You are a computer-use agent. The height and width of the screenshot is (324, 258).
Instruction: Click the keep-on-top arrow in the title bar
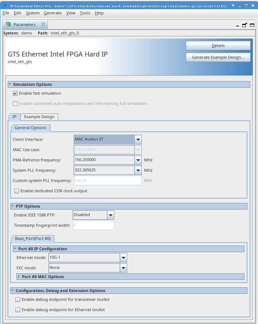click(233, 6)
